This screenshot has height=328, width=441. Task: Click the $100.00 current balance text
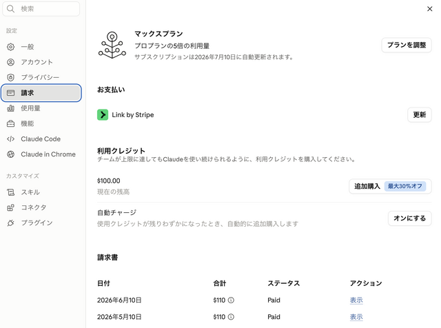109,181
